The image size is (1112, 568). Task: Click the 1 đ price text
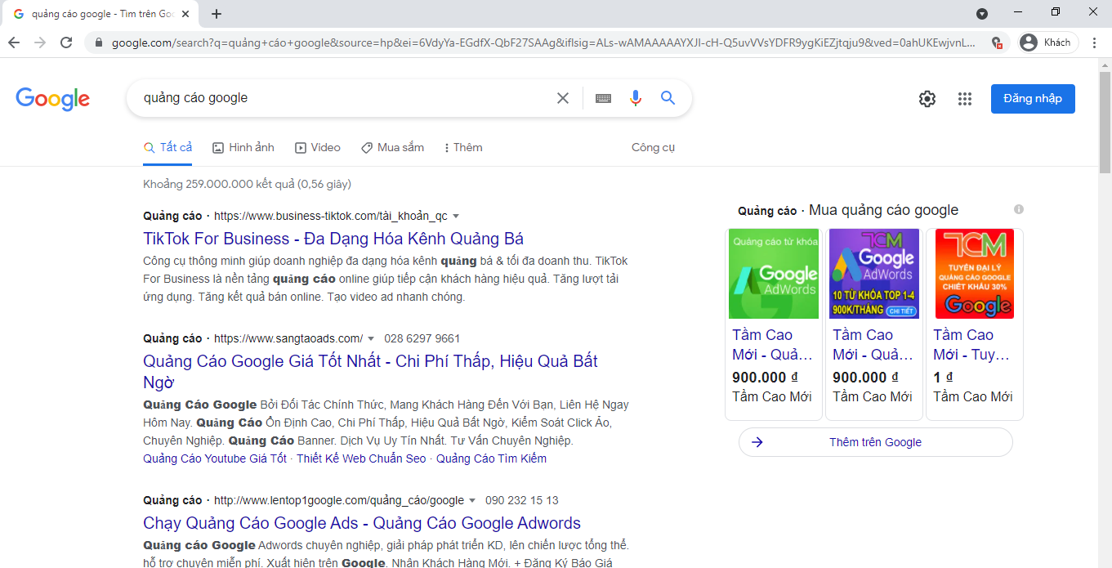(943, 378)
